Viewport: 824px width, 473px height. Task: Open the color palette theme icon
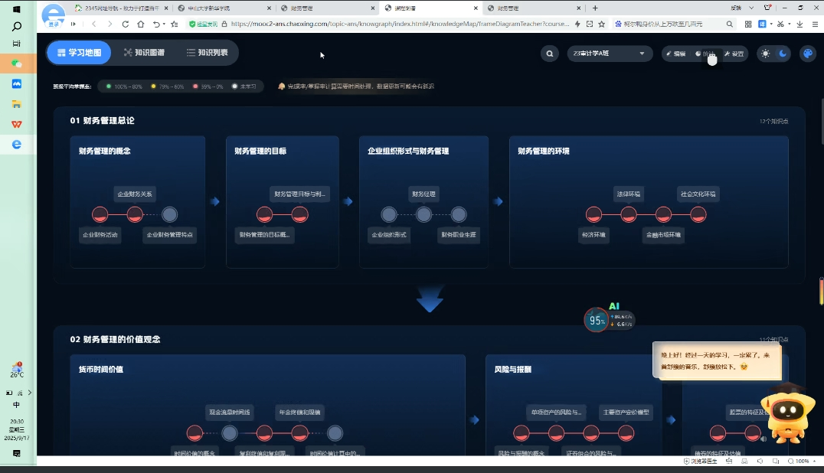[x=807, y=54]
